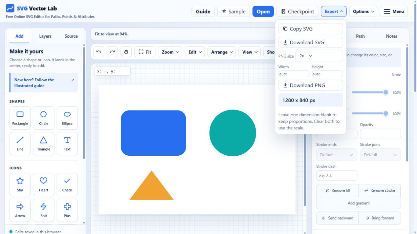Open the View dropdown menu

click(250, 52)
